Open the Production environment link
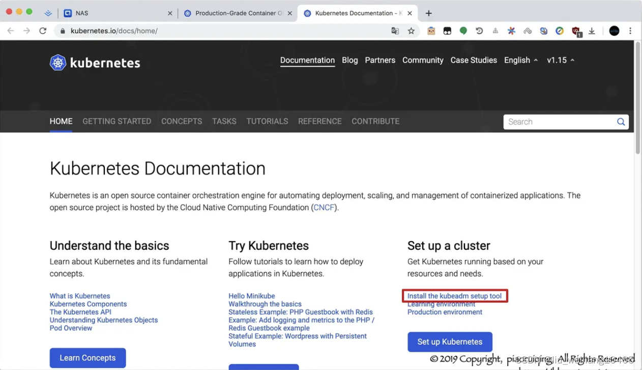This screenshot has height=370, width=642. 445,312
